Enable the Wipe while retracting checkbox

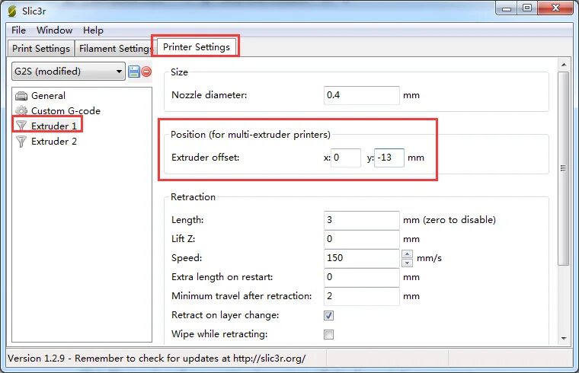pyautogui.click(x=328, y=335)
